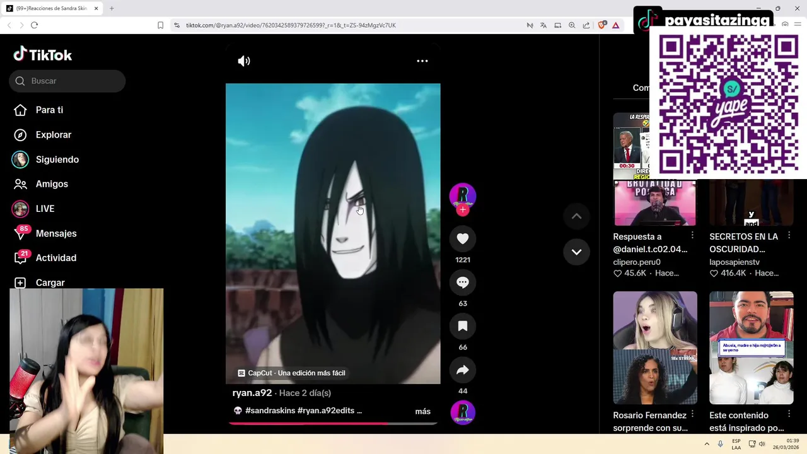807x454 pixels.
Task: Open the laposapienstv author link
Action: coord(734,262)
